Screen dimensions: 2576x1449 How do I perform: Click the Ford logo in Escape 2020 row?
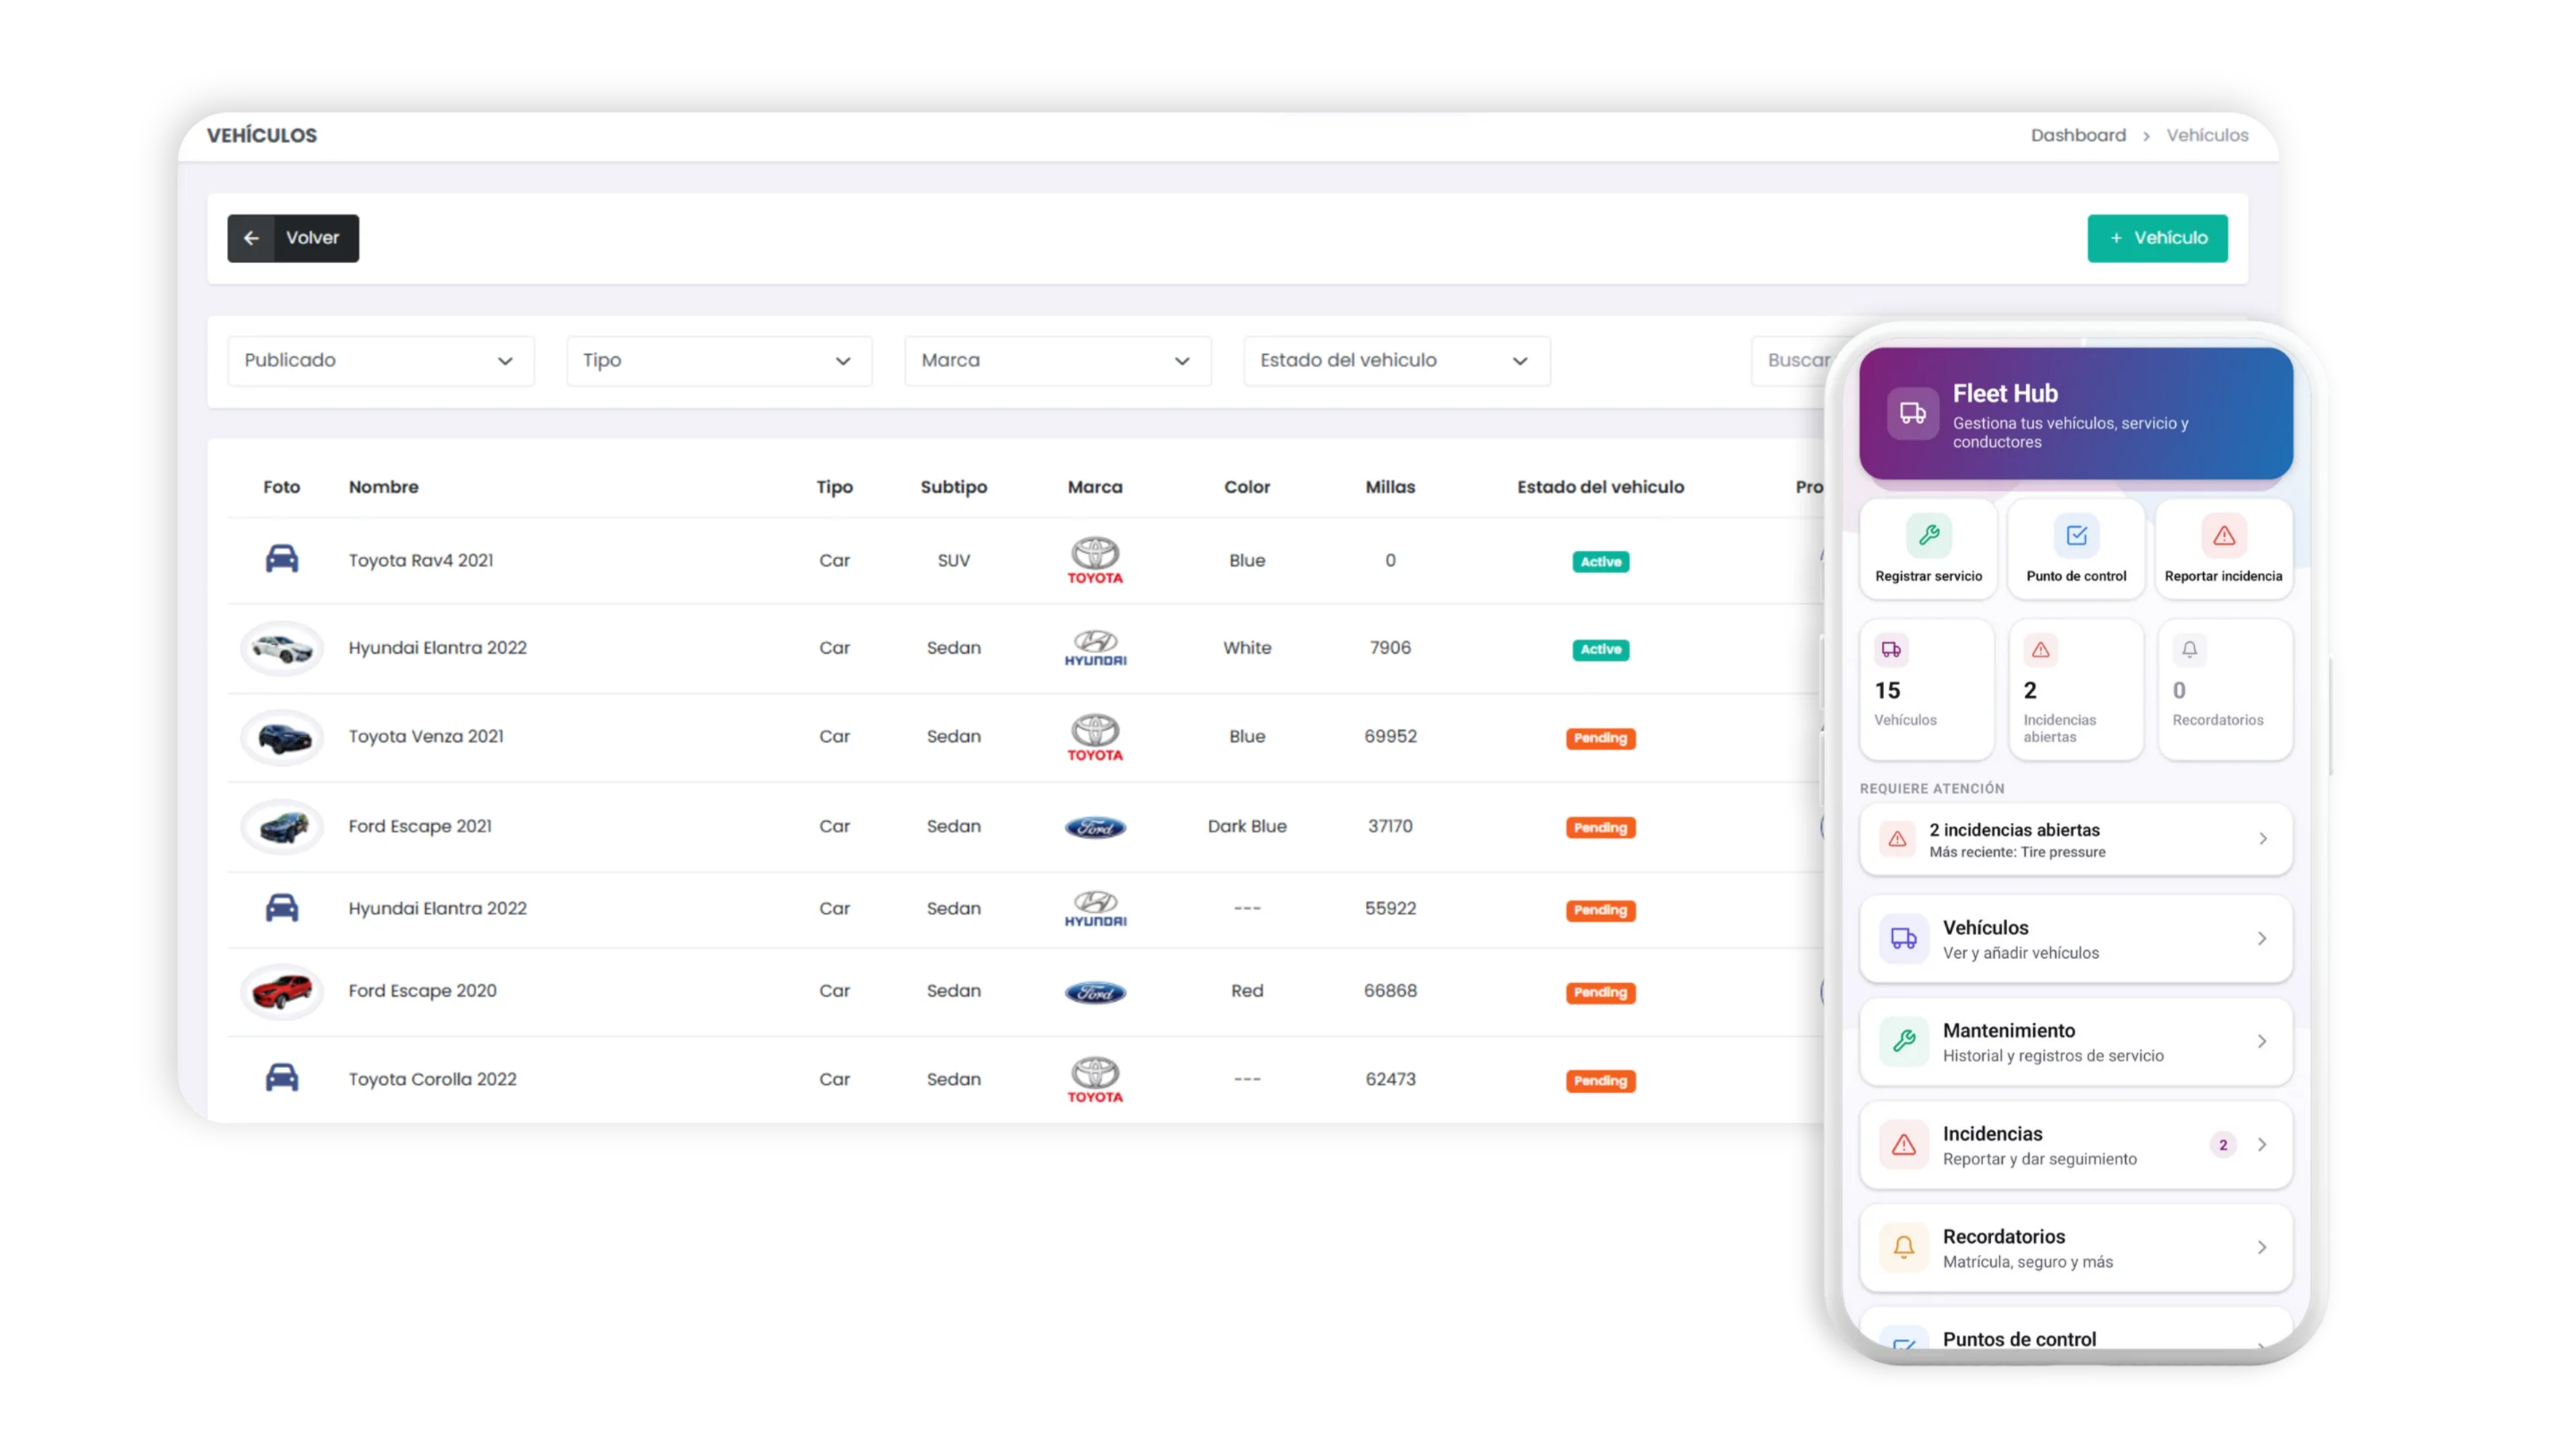pyautogui.click(x=1095, y=992)
